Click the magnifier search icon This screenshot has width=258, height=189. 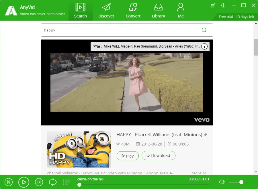pyautogui.click(x=204, y=30)
